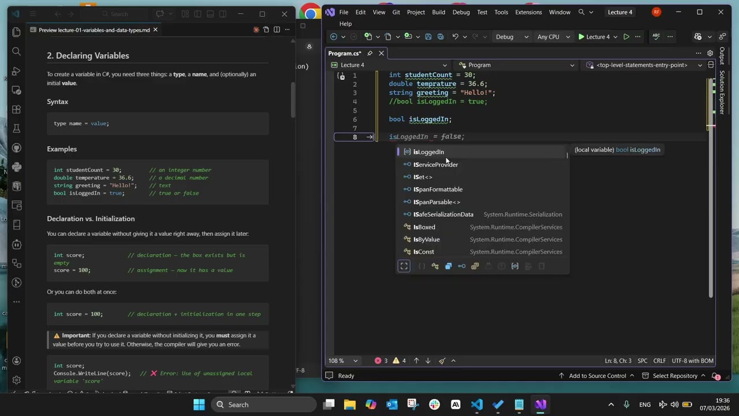The height and width of the screenshot is (416, 739).
Task: Split the VS Code preview editor right
Action: point(277,30)
